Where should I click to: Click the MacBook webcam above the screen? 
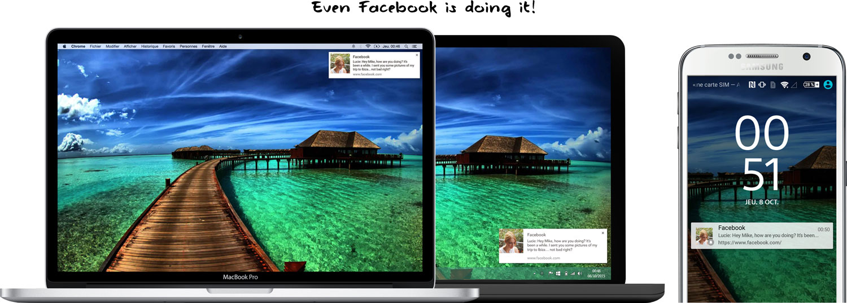tap(240, 36)
